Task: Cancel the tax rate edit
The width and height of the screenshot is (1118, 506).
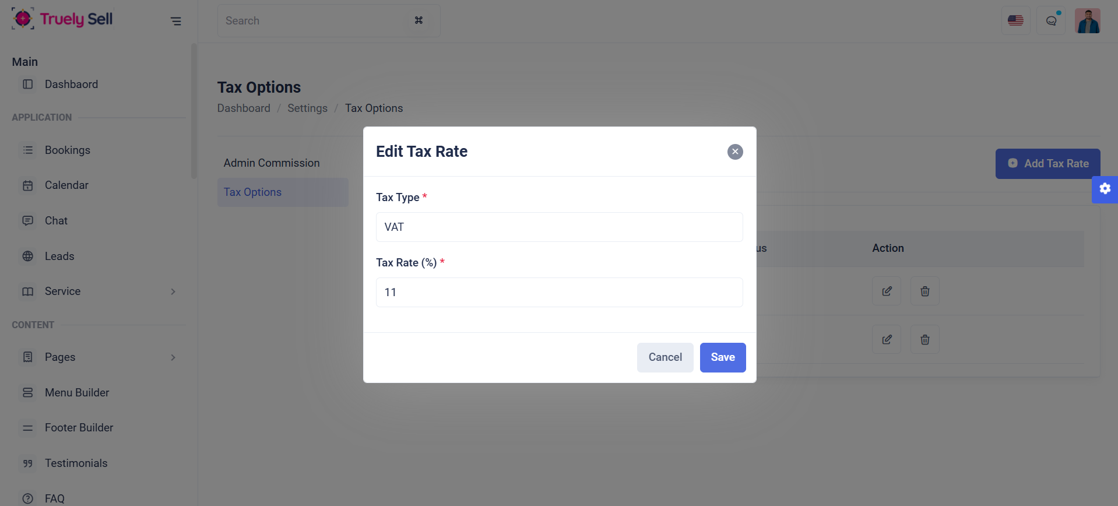Action: pos(665,357)
